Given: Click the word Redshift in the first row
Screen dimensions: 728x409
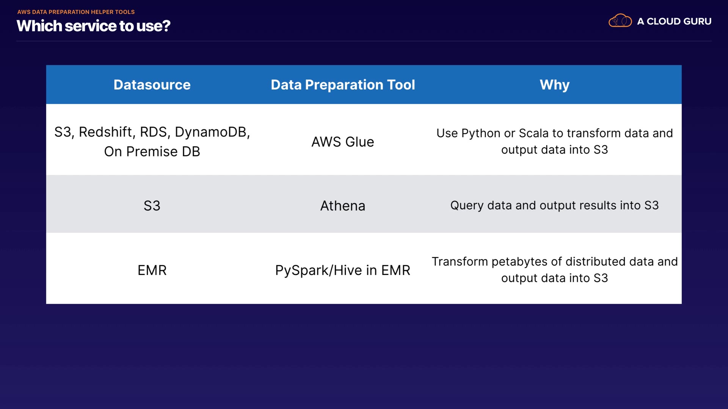Looking at the screenshot, I should point(105,132).
